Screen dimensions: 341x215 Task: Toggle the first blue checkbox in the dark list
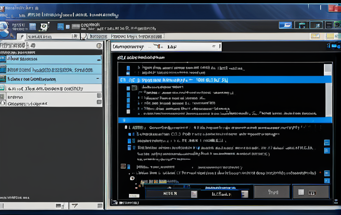[128, 68]
